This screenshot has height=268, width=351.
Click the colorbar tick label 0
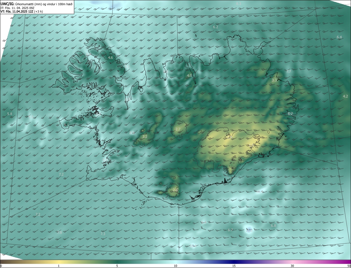click(1, 266)
